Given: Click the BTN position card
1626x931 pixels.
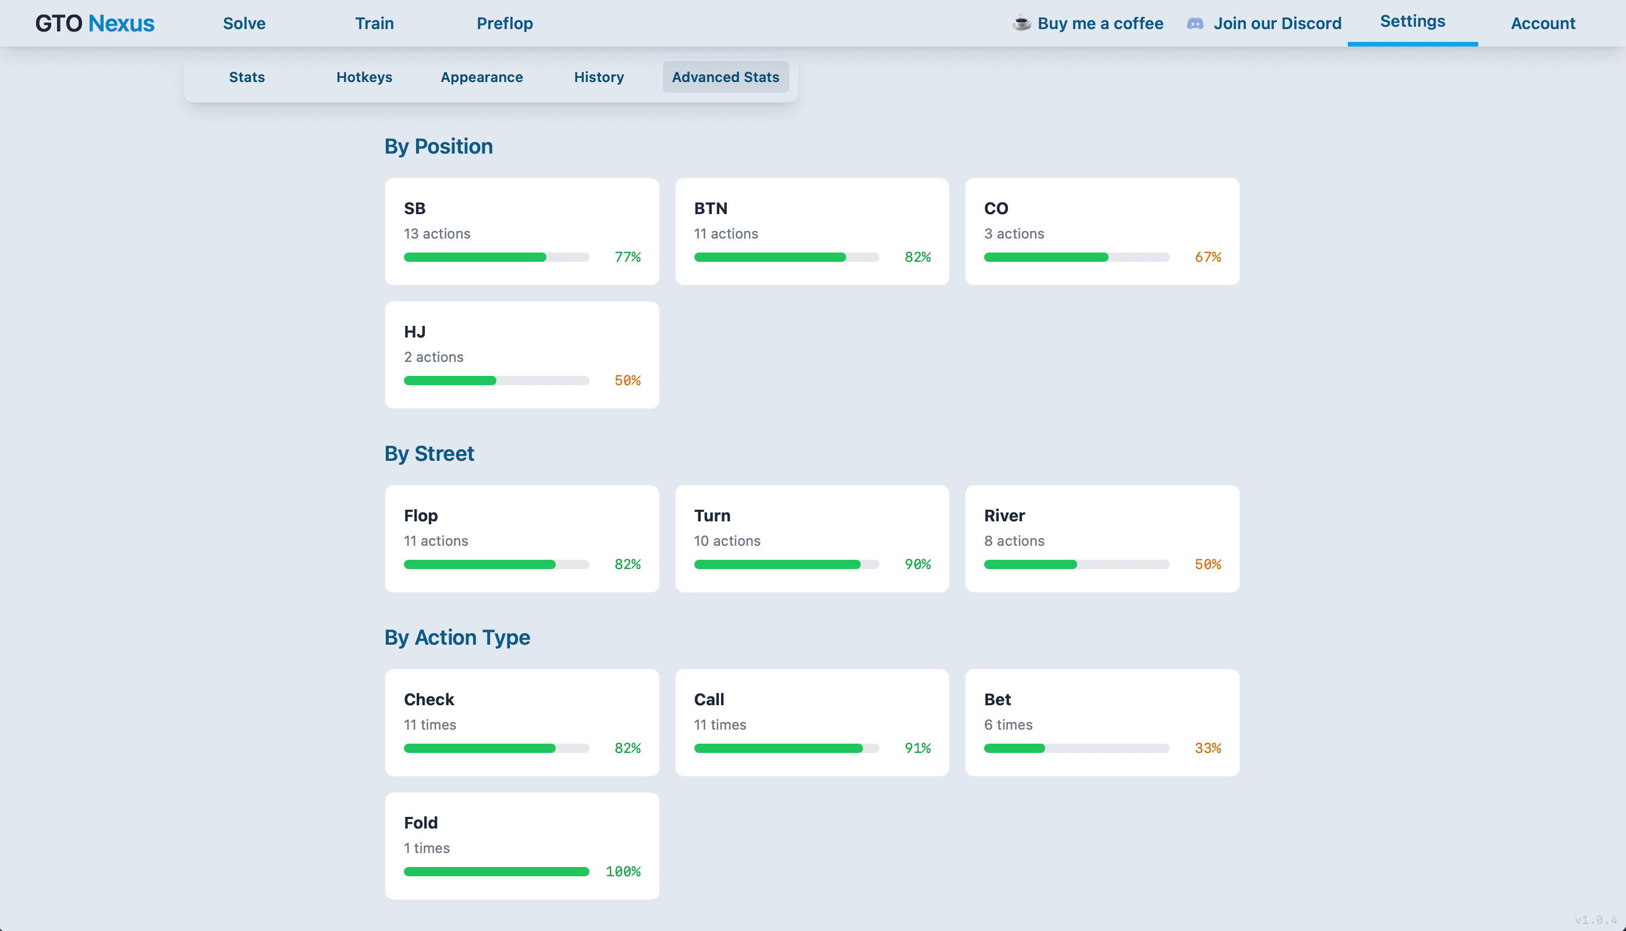Looking at the screenshot, I should point(811,231).
